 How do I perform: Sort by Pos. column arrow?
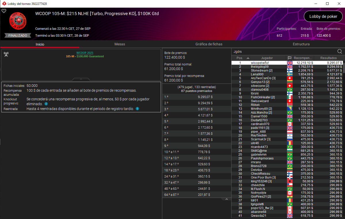pyautogui.click(x=248, y=58)
